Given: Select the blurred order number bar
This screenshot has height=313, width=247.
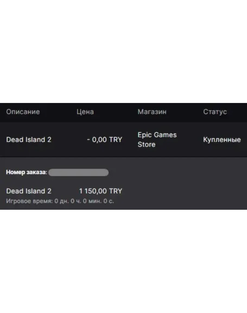Looking at the screenshot, I should click(x=78, y=172).
